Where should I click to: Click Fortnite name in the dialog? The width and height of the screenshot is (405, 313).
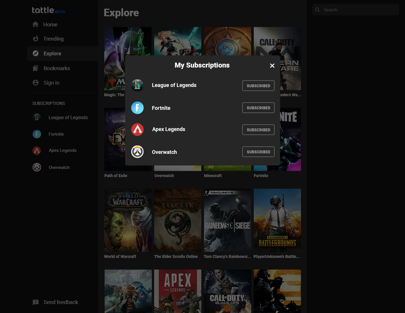(x=161, y=108)
